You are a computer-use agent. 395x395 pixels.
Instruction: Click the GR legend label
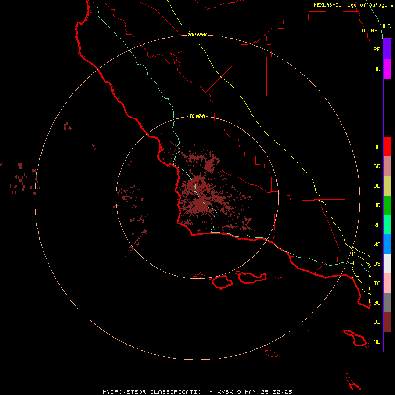tap(377, 166)
